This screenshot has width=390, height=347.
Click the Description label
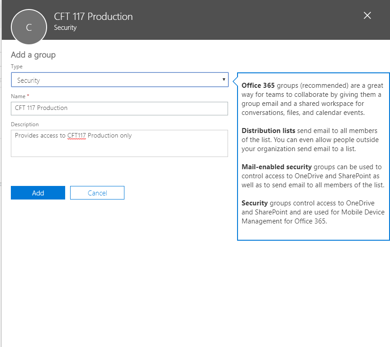pos(25,124)
